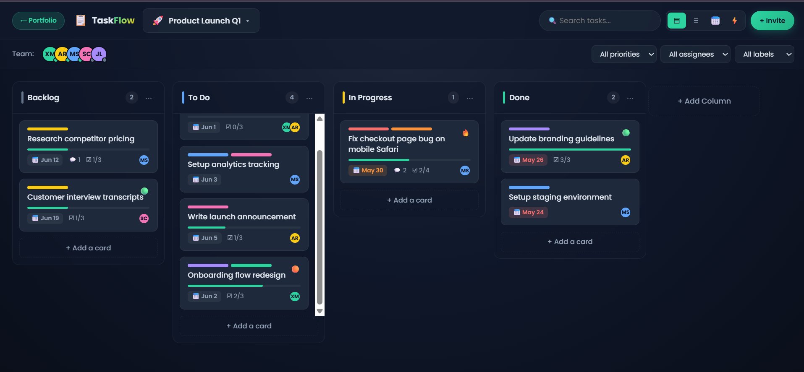
Task: Open To Do column options menu
Action: point(309,98)
